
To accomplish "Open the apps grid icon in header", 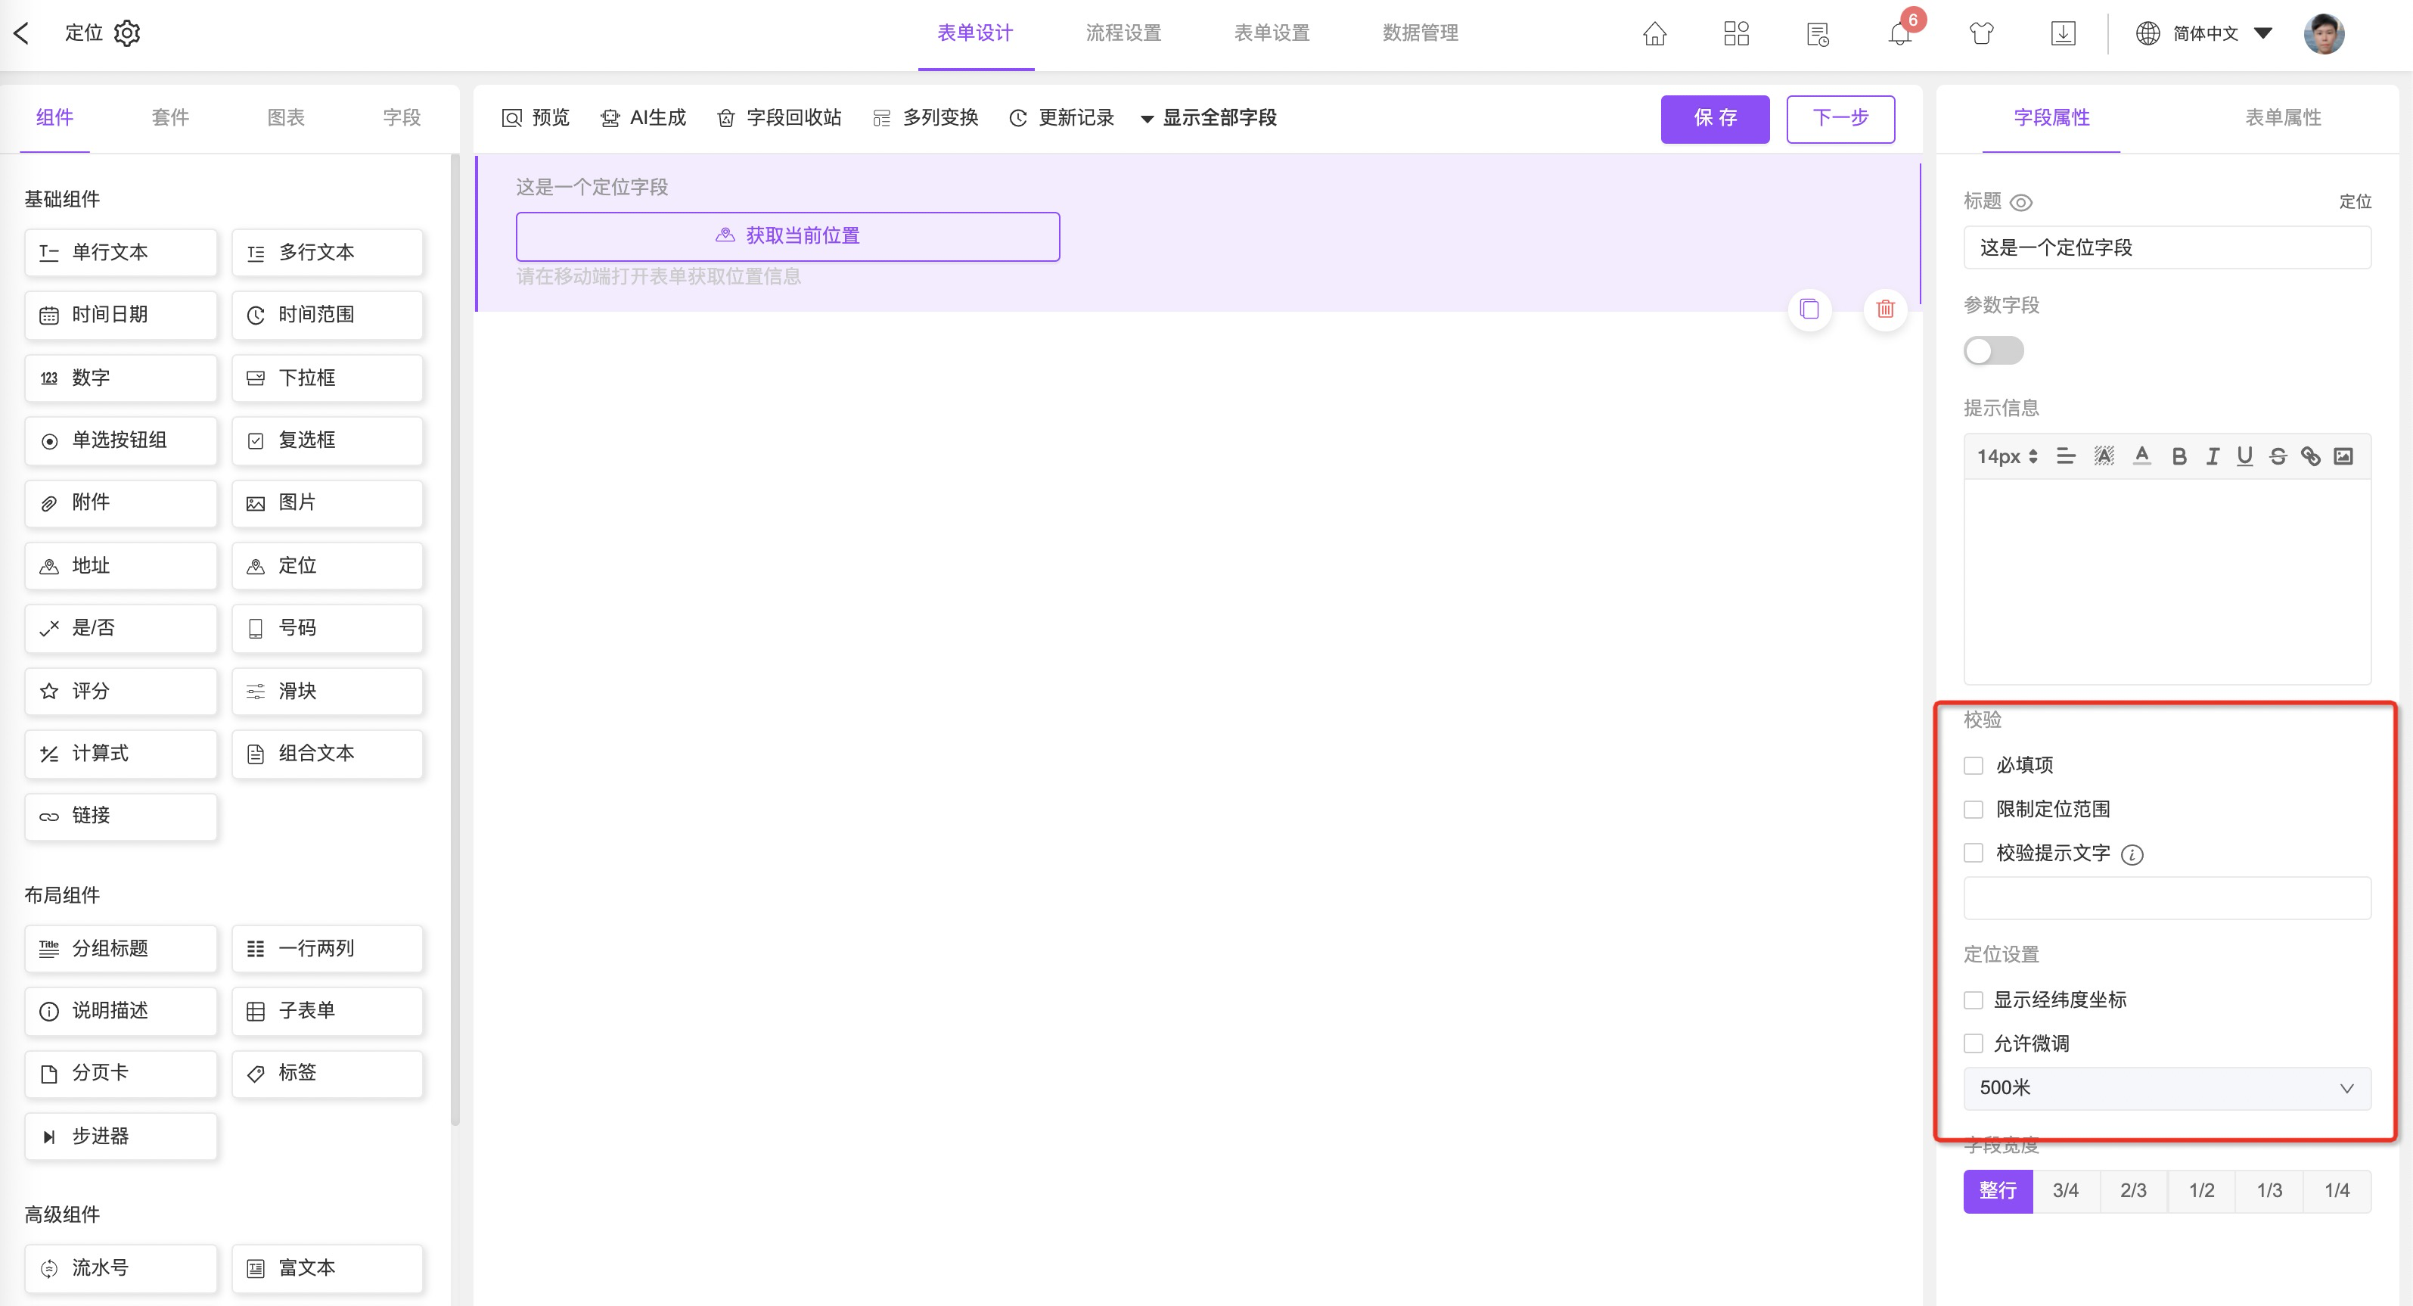I will 1736,34.
